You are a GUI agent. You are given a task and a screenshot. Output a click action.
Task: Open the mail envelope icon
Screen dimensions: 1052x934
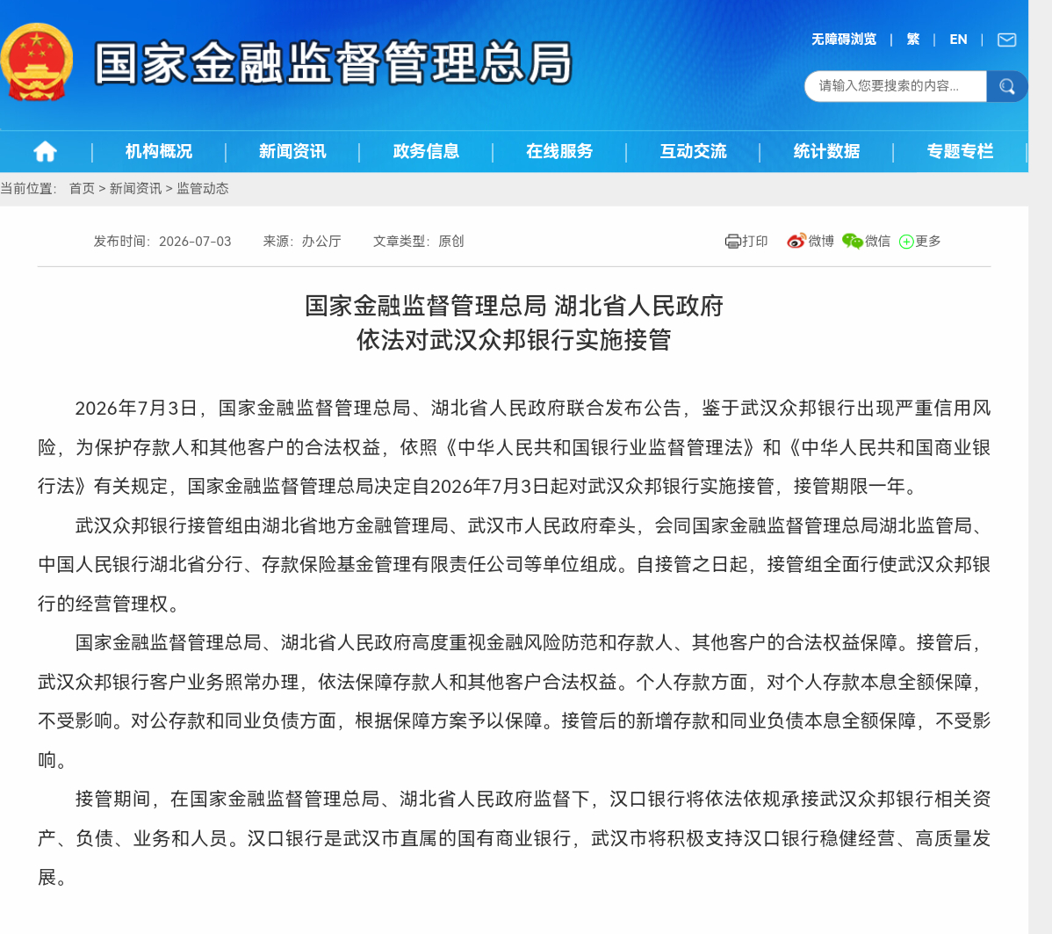1006,40
